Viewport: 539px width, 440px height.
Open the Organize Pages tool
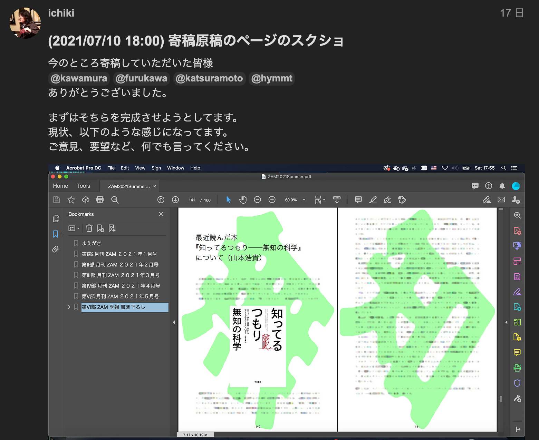tap(517, 261)
